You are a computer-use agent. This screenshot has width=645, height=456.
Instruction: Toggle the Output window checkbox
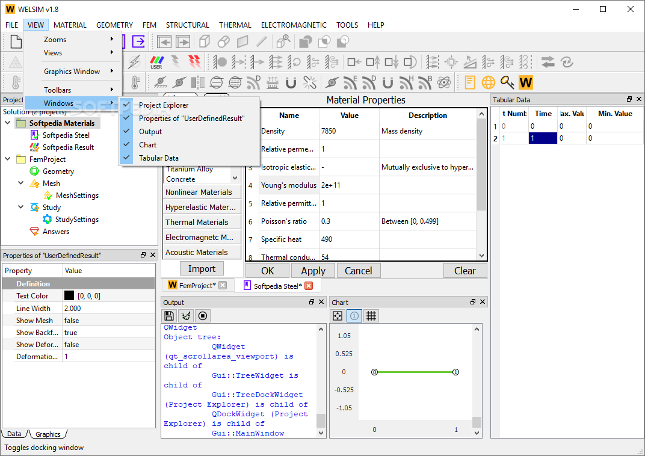pos(189,132)
